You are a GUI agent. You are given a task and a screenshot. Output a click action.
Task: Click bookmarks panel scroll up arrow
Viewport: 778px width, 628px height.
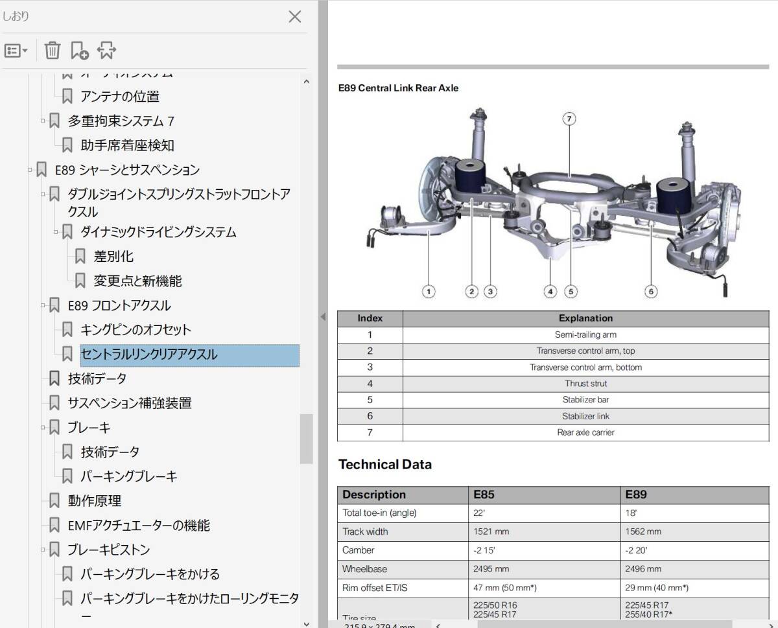pos(307,82)
